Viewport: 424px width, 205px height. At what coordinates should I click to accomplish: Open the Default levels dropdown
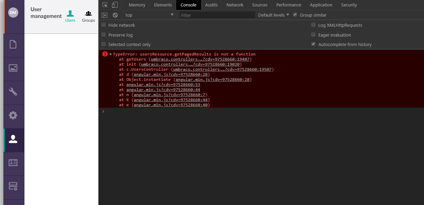click(274, 15)
